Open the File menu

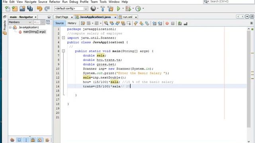click(5, 2)
